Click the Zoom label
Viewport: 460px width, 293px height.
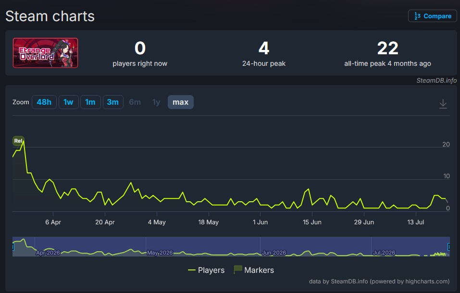pos(21,102)
